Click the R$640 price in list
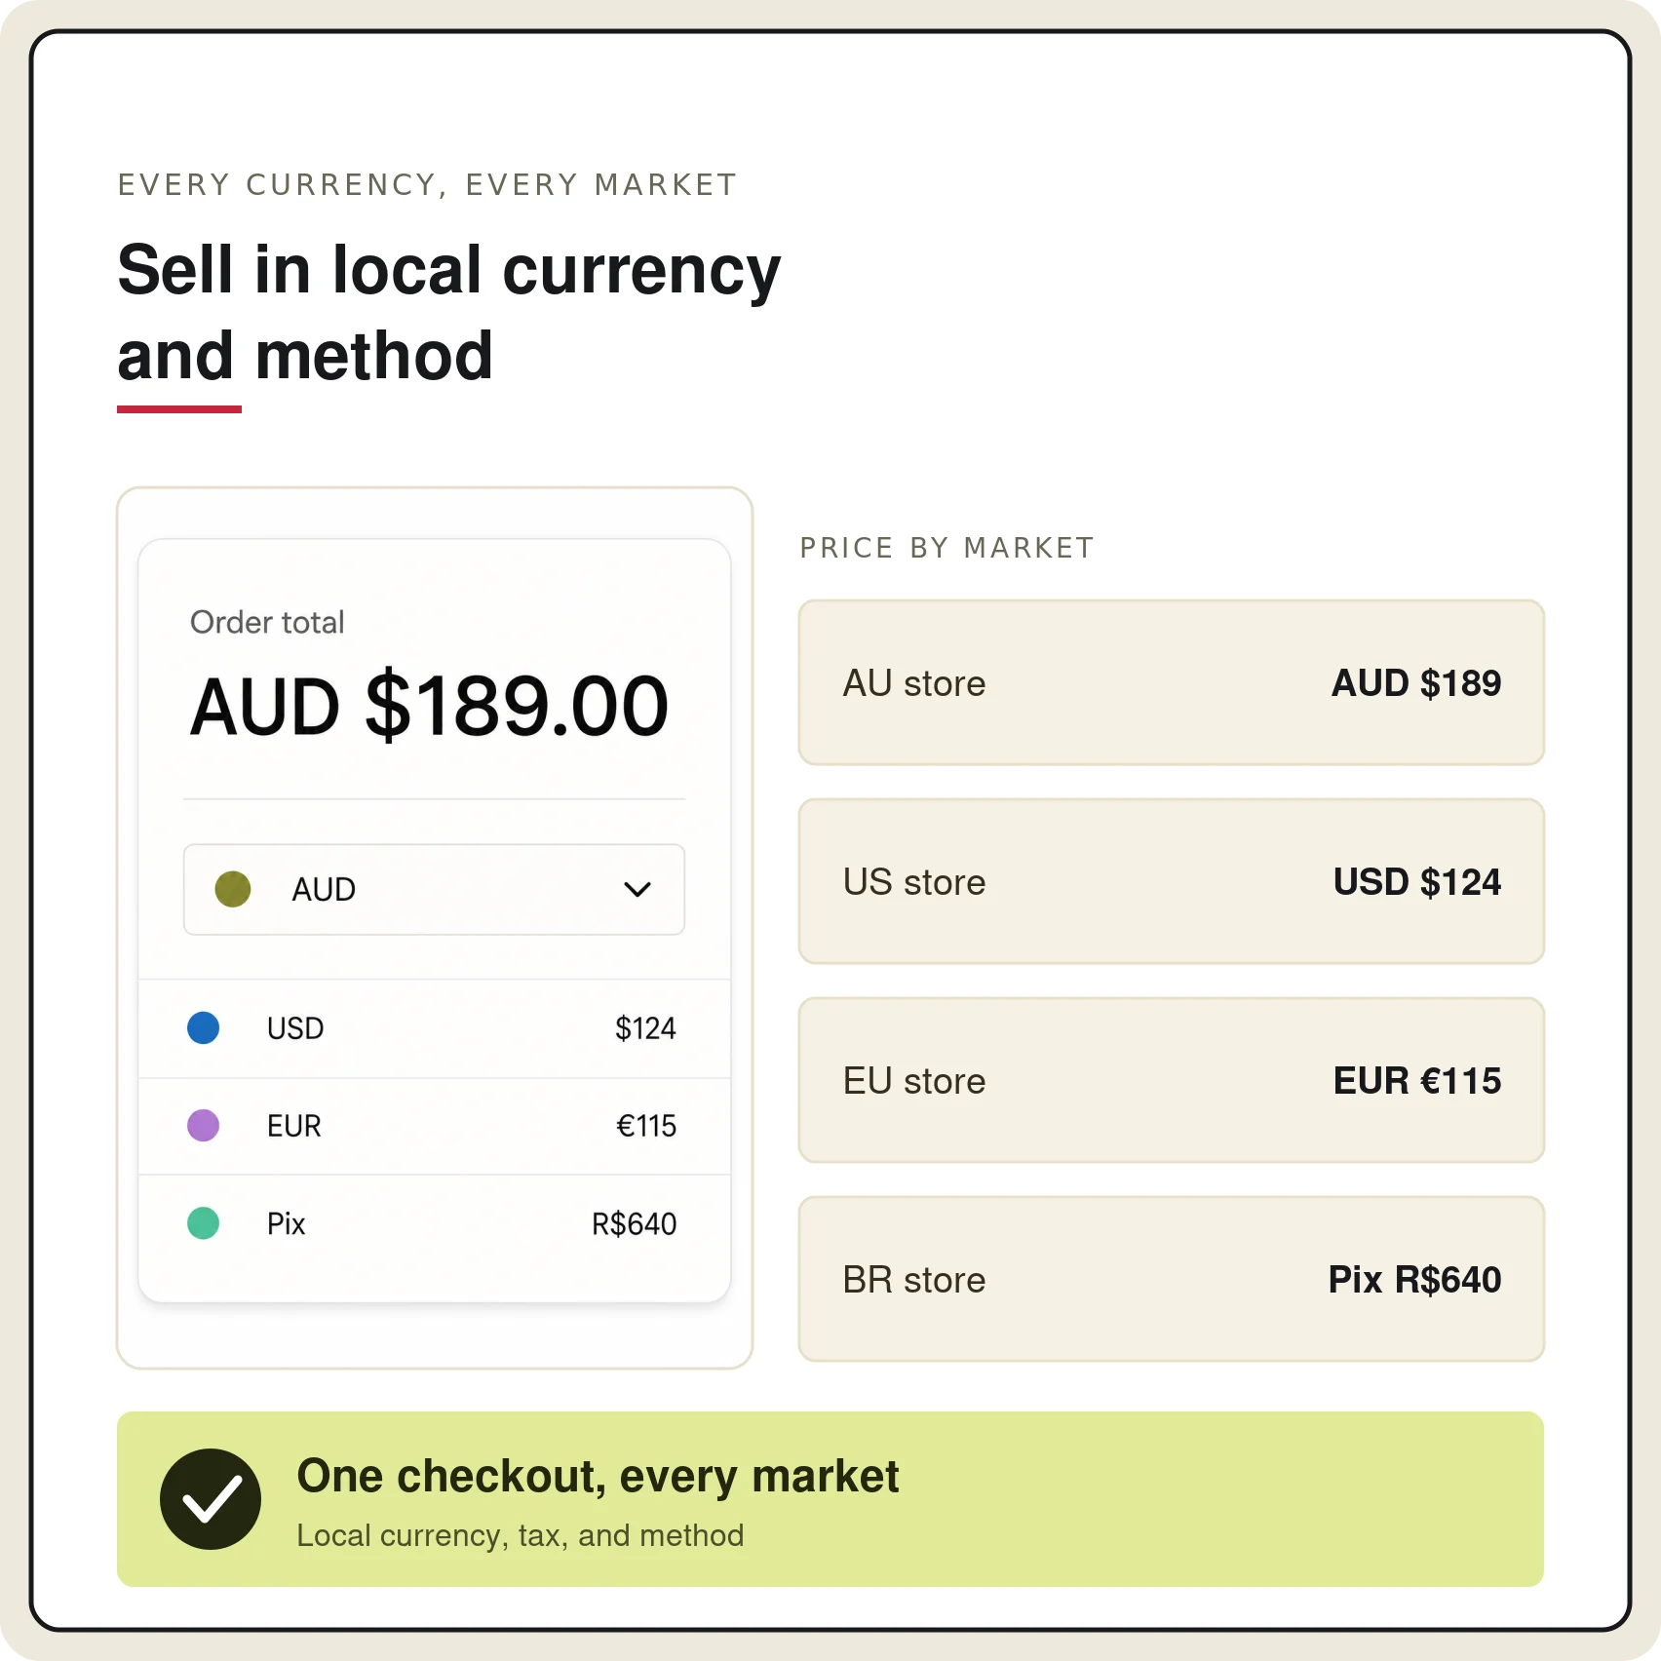The image size is (1661, 1661). 634,1223
